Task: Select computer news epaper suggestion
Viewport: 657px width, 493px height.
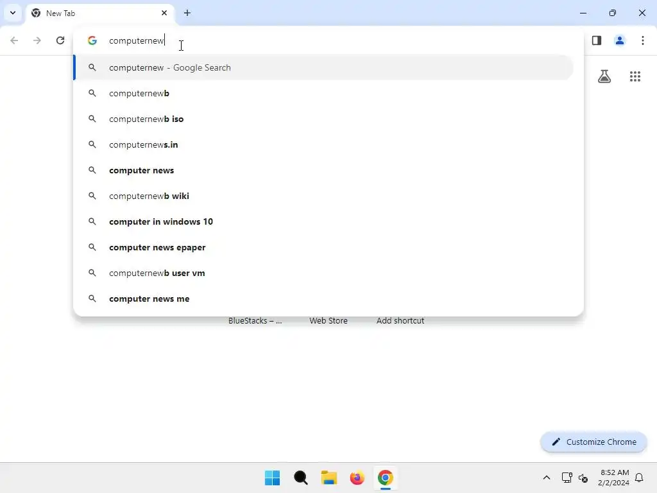Action: pos(323,247)
